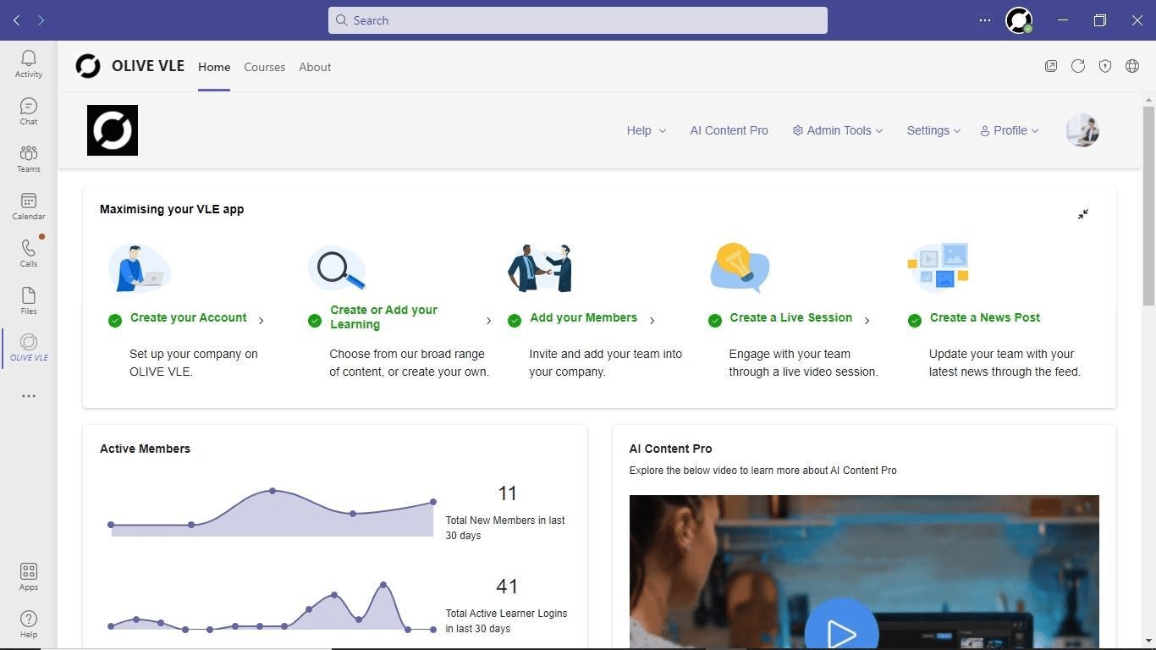Click the chevron beside Create your Account
Screen dimensions: 1156x650
[x=261, y=320]
